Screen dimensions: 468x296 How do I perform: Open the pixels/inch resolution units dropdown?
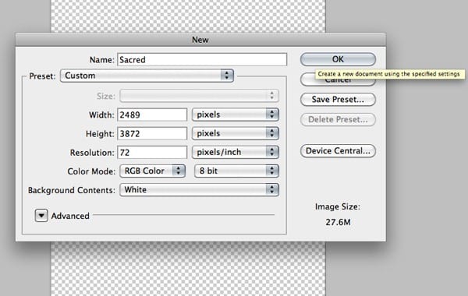click(236, 153)
